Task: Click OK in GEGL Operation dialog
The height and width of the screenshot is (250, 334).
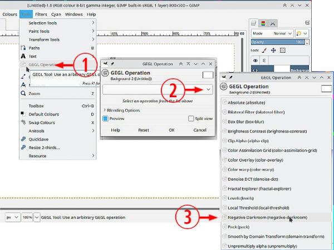Action: click(x=171, y=130)
